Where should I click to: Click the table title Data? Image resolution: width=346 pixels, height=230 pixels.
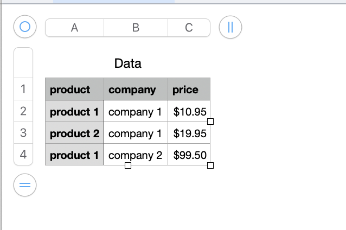[x=128, y=63]
